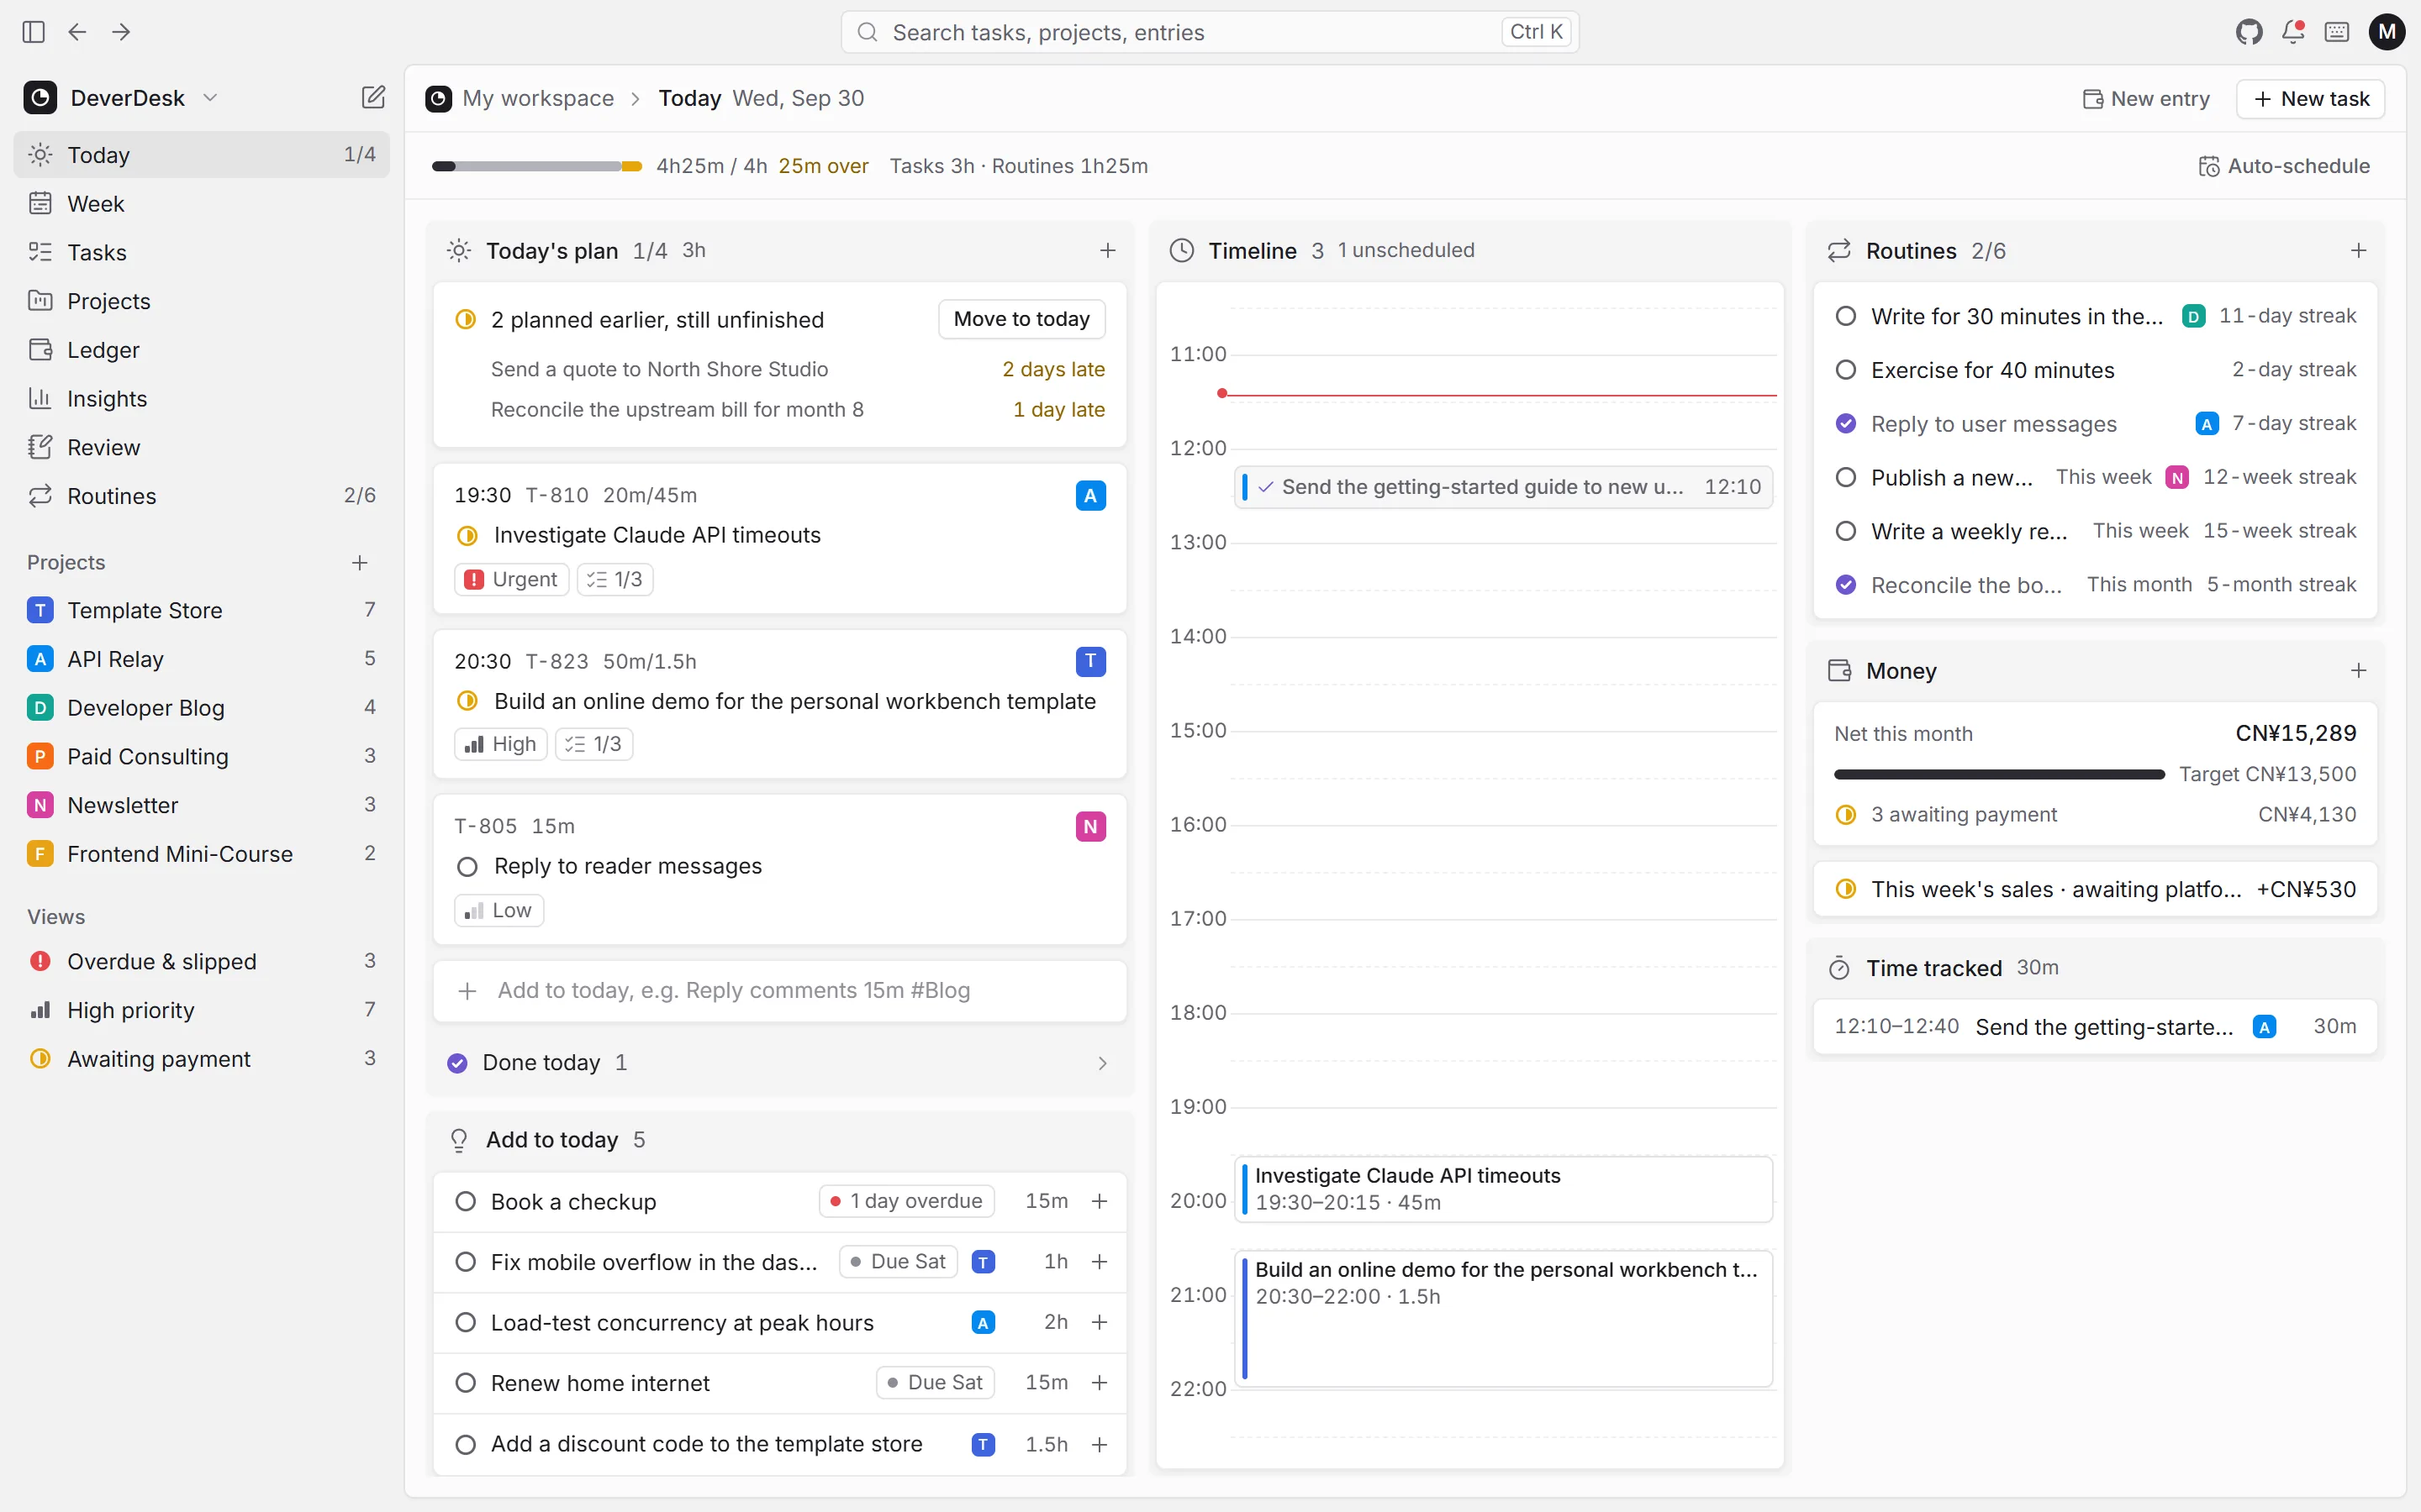This screenshot has height=1512, width=2421.
Task: Expand the Done today section
Action: 779,1062
